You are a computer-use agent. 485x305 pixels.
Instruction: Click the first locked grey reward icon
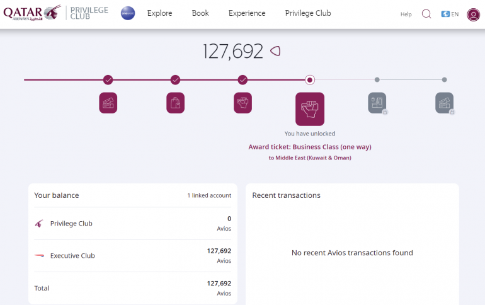tap(377, 103)
